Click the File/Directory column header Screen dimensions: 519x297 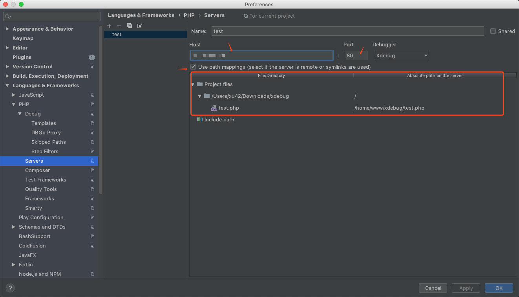click(271, 75)
